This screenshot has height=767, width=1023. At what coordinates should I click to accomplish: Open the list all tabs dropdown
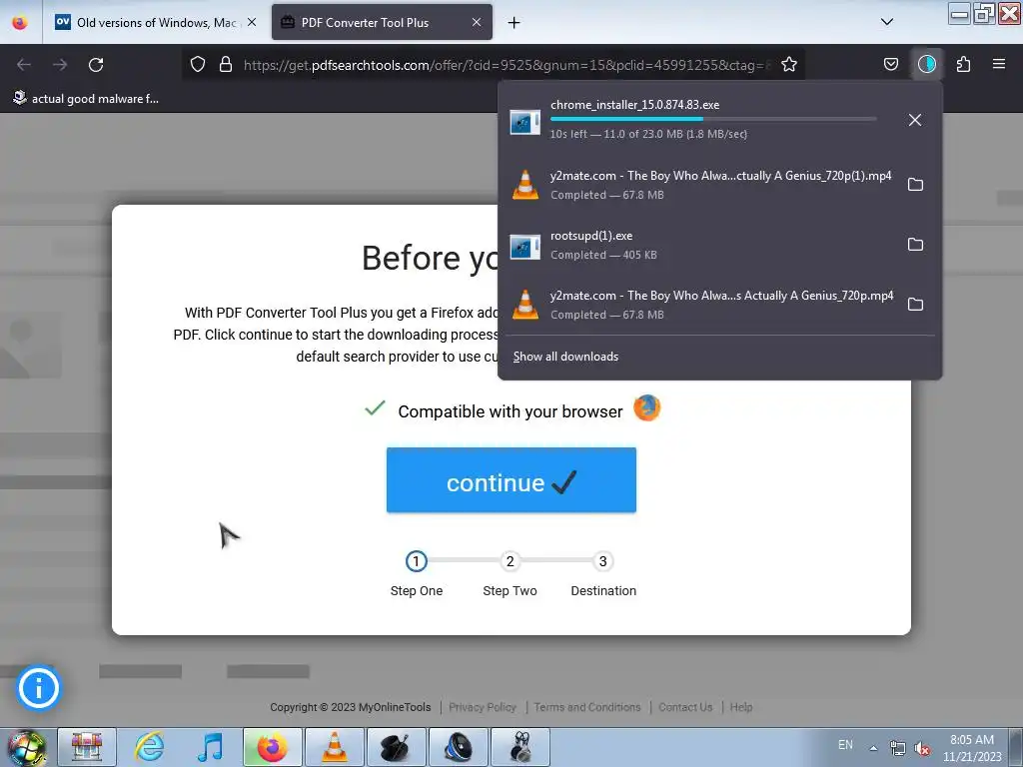[x=887, y=22]
